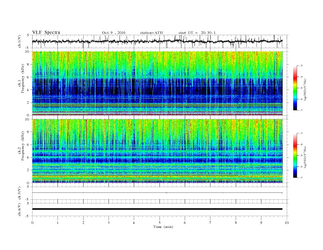Click the "start UT = 20:30: 1" label

click(x=197, y=33)
